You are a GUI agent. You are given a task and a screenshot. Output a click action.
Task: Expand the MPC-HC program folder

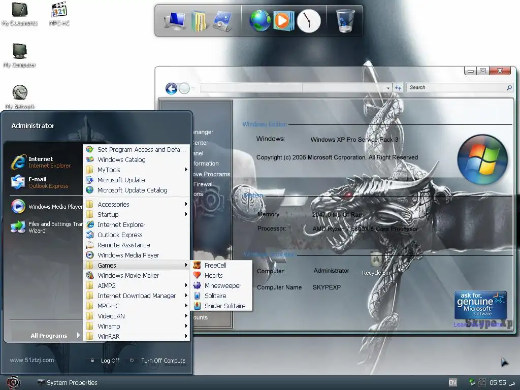tap(137, 306)
